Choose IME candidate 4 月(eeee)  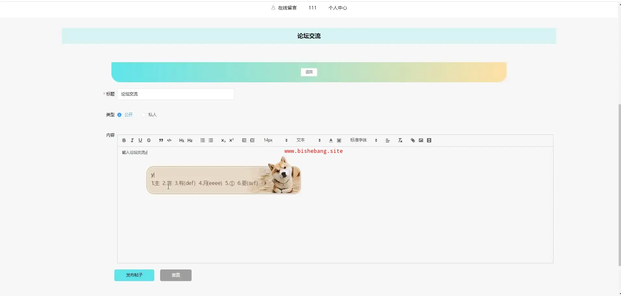pos(210,183)
